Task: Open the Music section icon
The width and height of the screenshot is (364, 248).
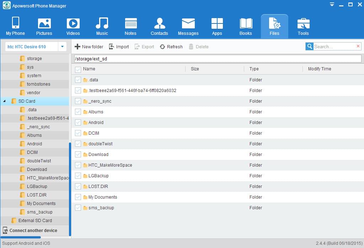Action: coord(102,23)
